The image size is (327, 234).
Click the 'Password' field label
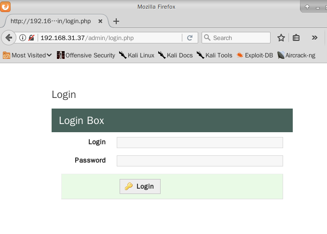pyautogui.click(x=90, y=160)
